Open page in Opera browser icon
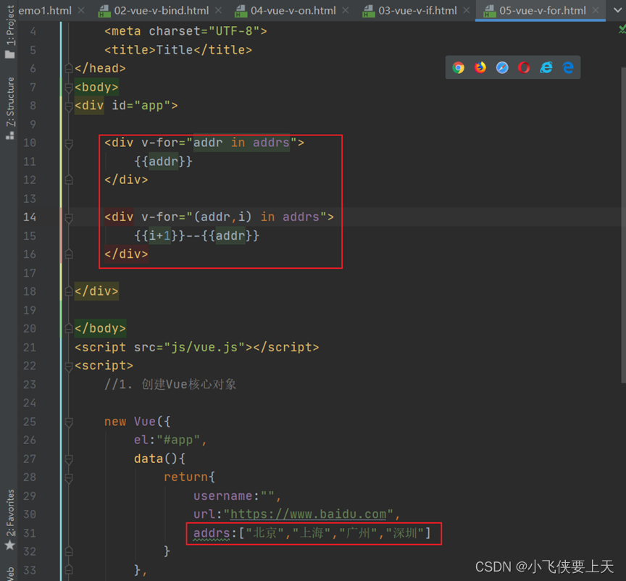The height and width of the screenshot is (581, 626). point(524,68)
